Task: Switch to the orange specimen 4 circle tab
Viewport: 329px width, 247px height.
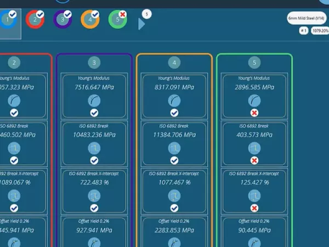Action: pos(89,20)
